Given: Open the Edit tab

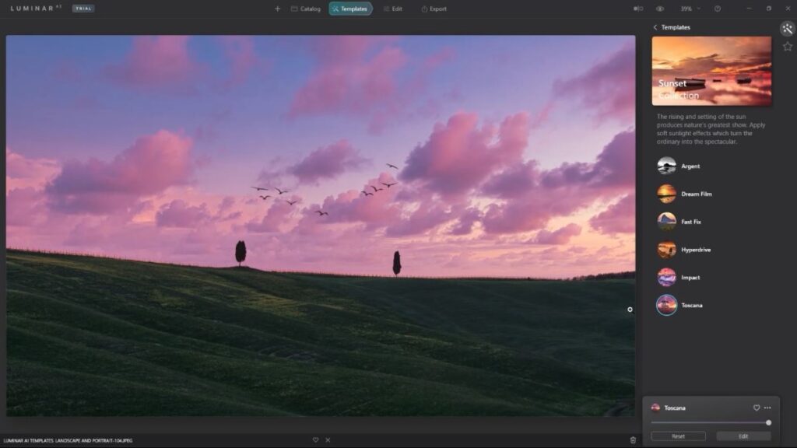Looking at the screenshot, I should tap(392, 9).
